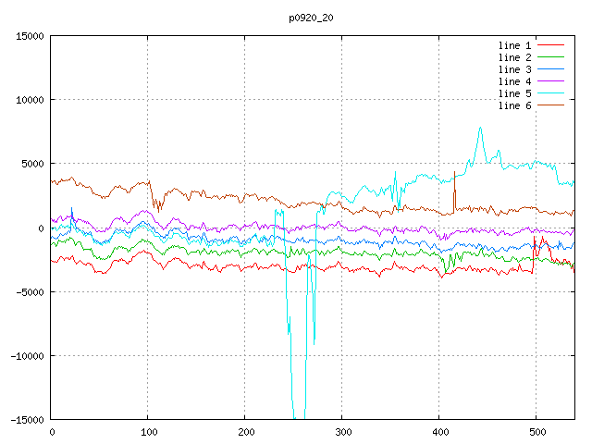Click the "line 3" legend entry text
The image size is (592, 444).
(515, 69)
